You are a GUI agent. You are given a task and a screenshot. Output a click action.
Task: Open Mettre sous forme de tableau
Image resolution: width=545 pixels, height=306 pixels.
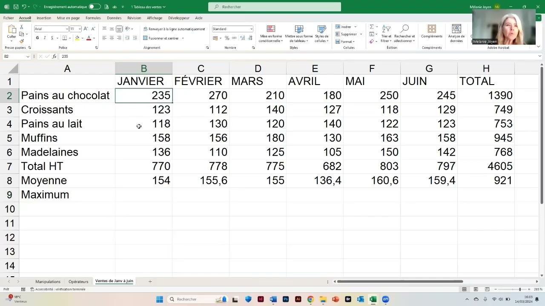point(299,34)
